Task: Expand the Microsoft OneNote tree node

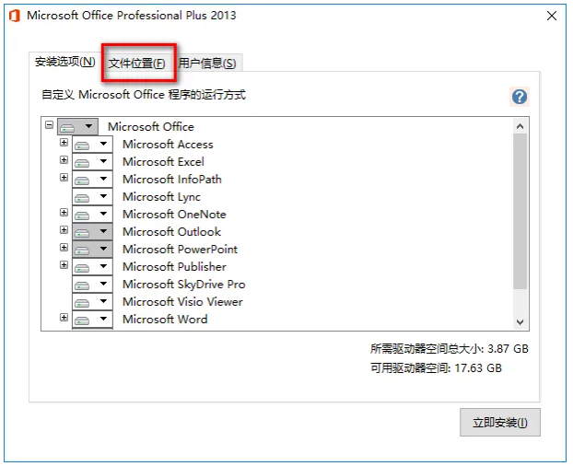Action: (64, 213)
